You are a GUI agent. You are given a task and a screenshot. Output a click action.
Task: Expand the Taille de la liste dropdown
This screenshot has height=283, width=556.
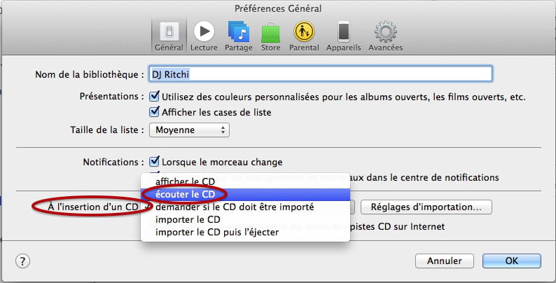pyautogui.click(x=189, y=130)
